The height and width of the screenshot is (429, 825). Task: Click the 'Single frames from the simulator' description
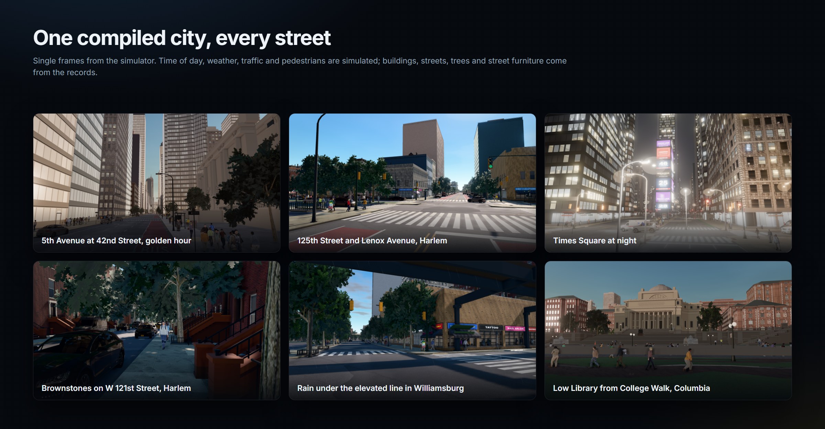pyautogui.click(x=300, y=67)
